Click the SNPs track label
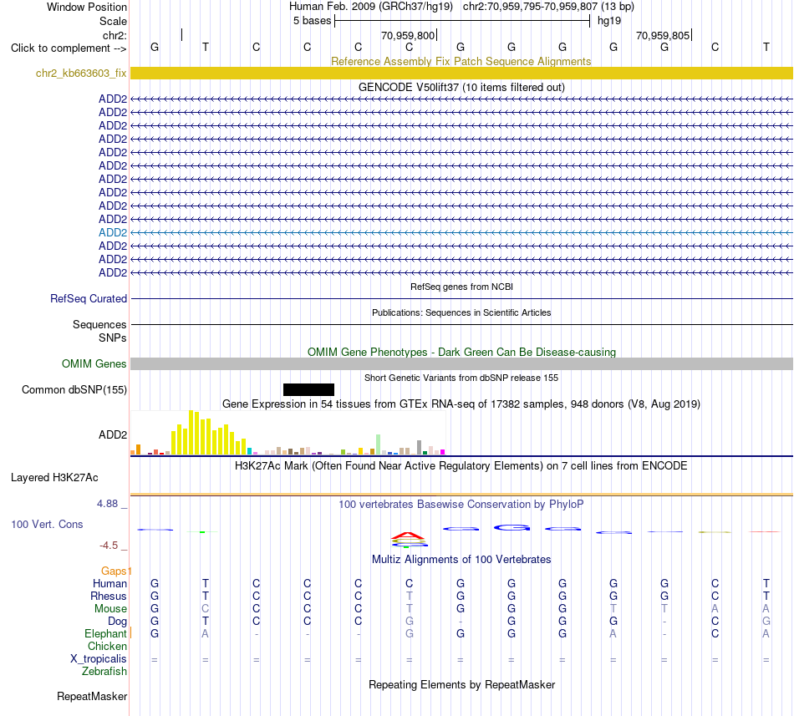The height and width of the screenshot is (716, 794). (113, 338)
